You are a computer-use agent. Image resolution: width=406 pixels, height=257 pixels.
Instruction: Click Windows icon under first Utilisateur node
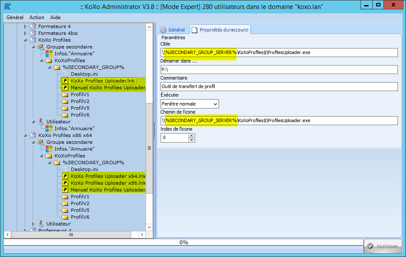[49, 128]
